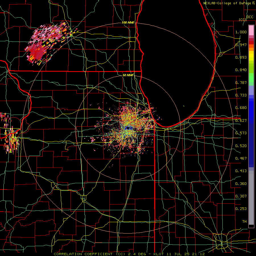This screenshot has width=256, height=256.
Task: Click the 1.000 value on the scale
Action: 241,32
